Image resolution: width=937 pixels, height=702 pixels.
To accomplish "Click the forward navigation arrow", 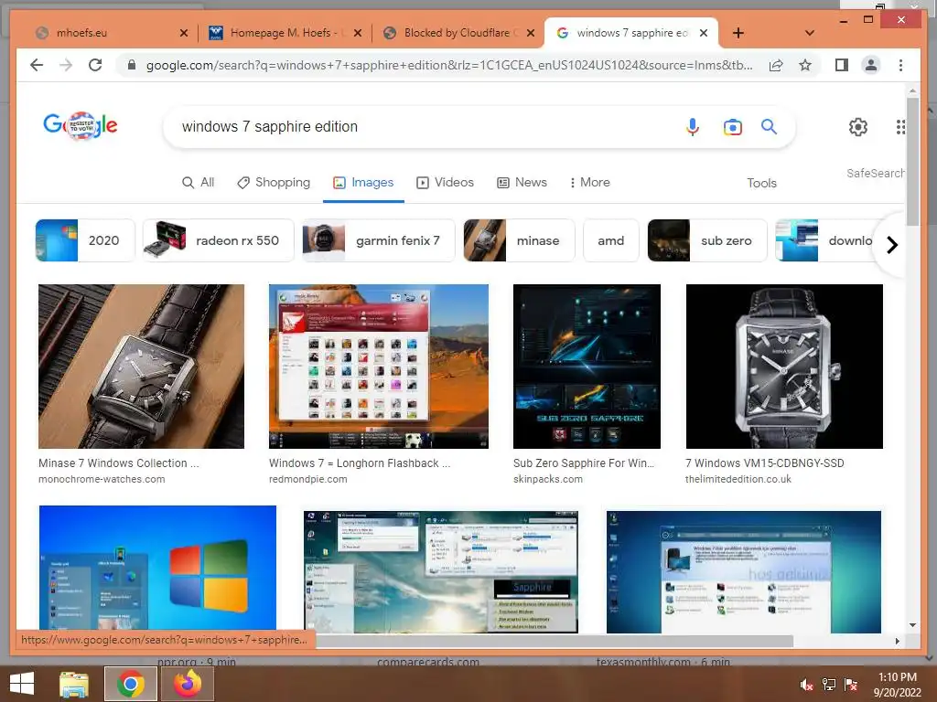I will coord(66,65).
